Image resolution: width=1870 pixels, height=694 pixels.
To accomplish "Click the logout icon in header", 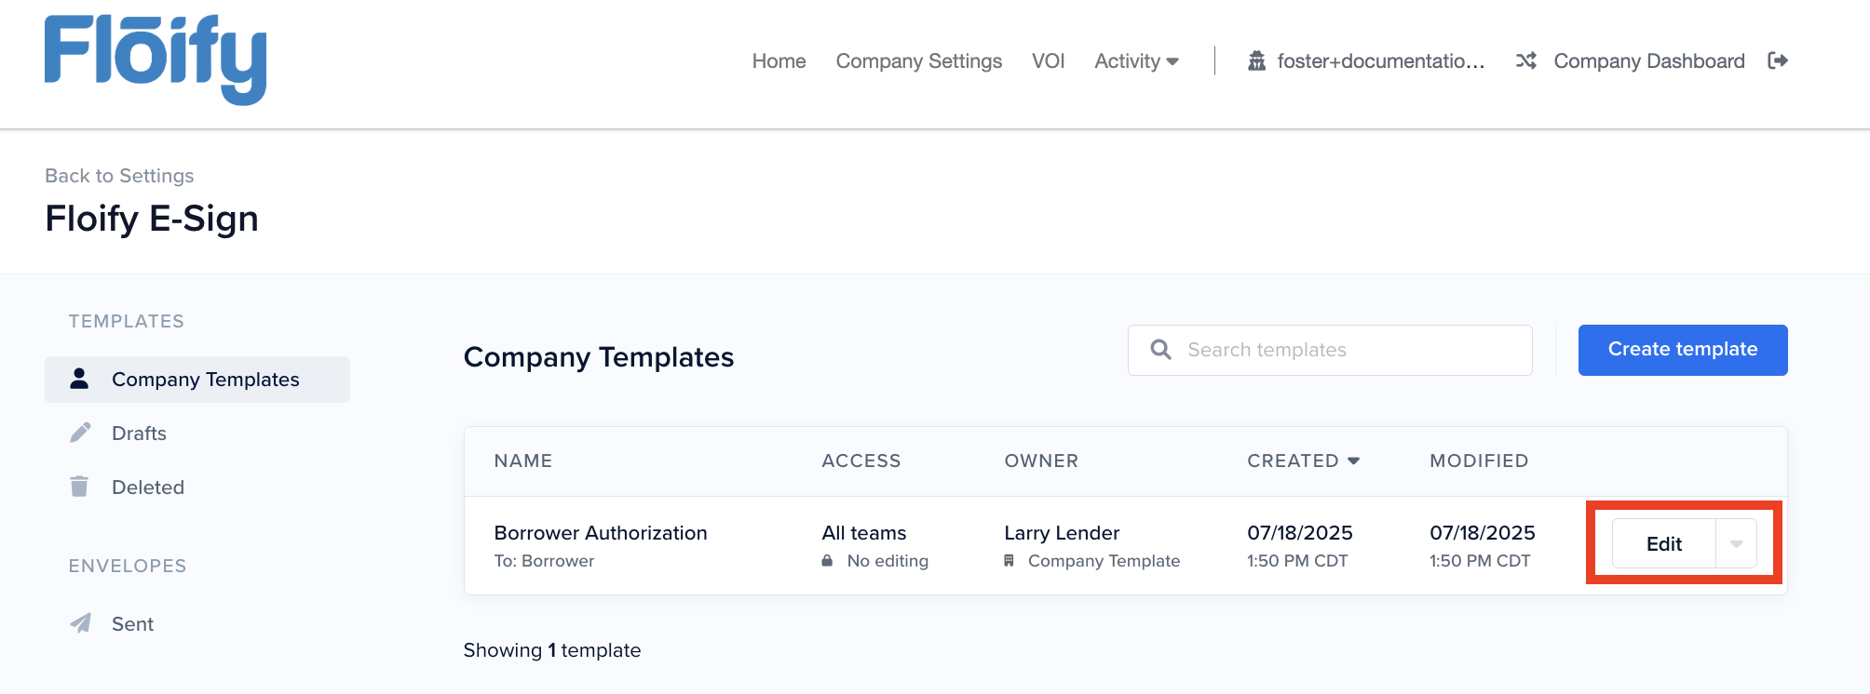I will (1778, 60).
